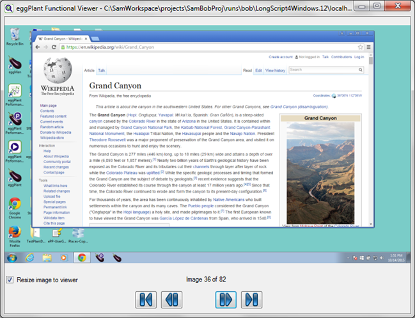Open the Recycle Bin desktop icon
Screen dimensions: 415x318
pos(14,36)
